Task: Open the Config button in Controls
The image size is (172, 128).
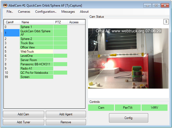Action: click(x=128, y=118)
